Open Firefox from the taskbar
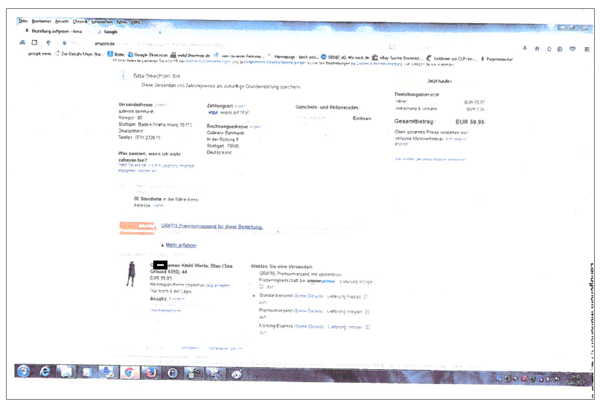The width and height of the screenshot is (600, 402). point(151,372)
